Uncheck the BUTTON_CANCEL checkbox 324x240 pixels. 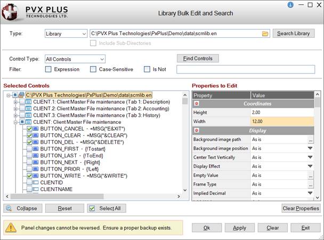point(29,129)
